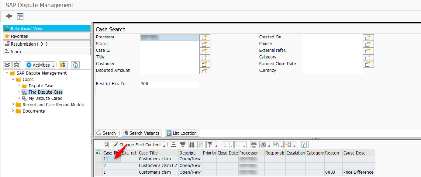The image size is (421, 177).
Task: Click the Details magnifier icon in results toolbar
Action: [107, 145]
